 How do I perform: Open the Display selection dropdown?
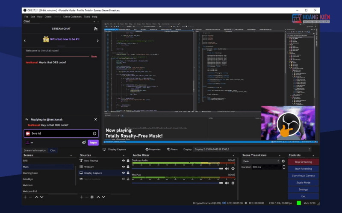(252, 150)
